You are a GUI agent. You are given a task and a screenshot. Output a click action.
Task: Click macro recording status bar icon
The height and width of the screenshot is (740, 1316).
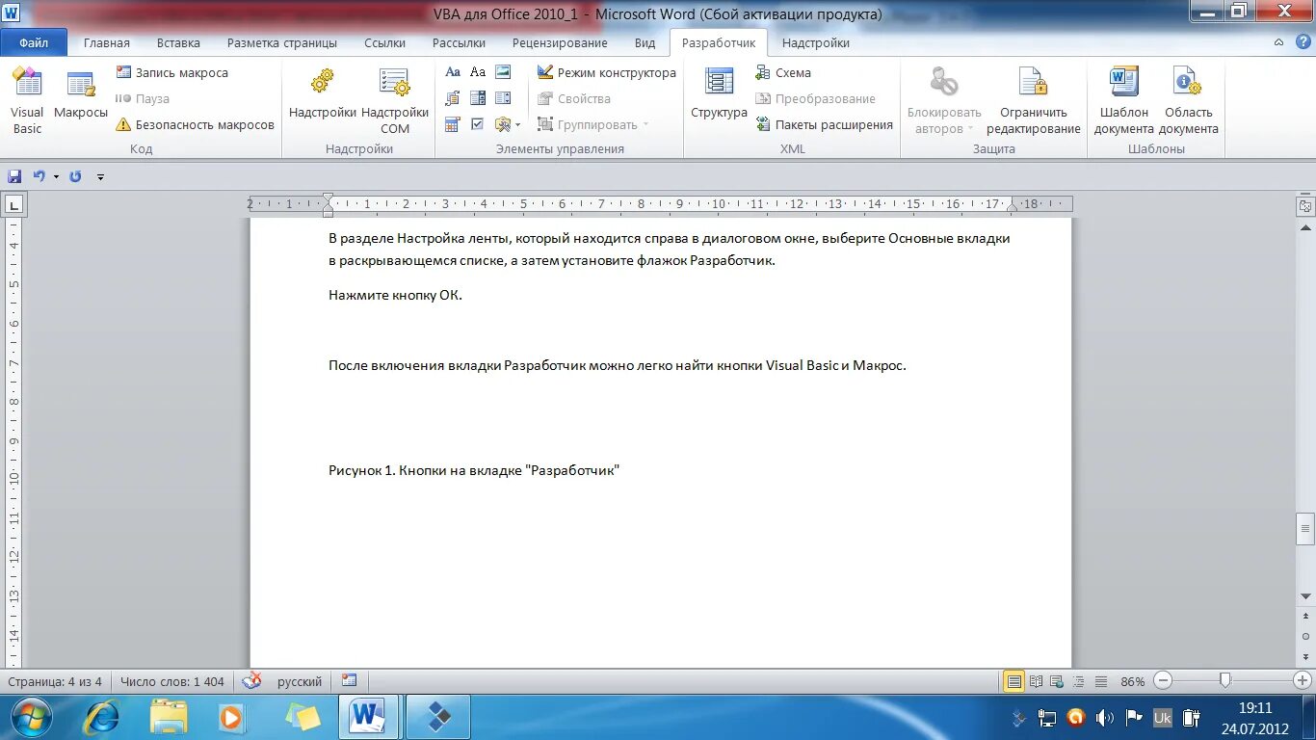pyautogui.click(x=349, y=681)
